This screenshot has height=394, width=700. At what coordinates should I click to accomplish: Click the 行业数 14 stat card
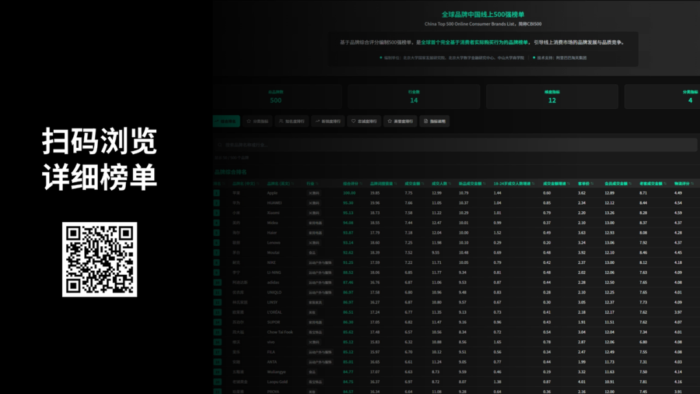(x=414, y=97)
